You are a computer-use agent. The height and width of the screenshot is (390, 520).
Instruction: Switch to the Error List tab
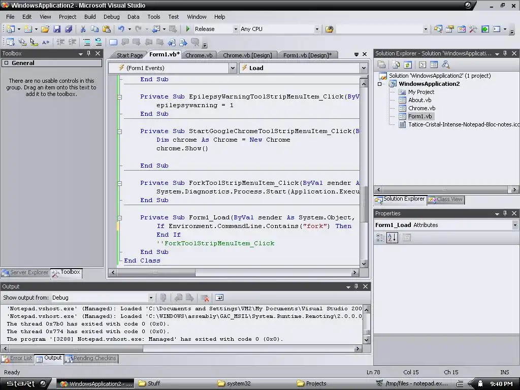click(x=17, y=358)
